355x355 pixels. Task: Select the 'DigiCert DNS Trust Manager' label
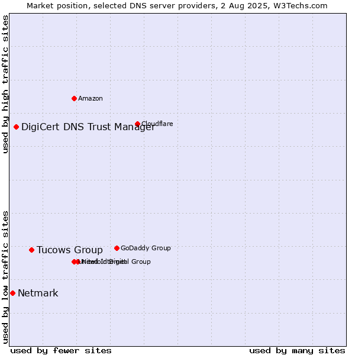pos(88,127)
